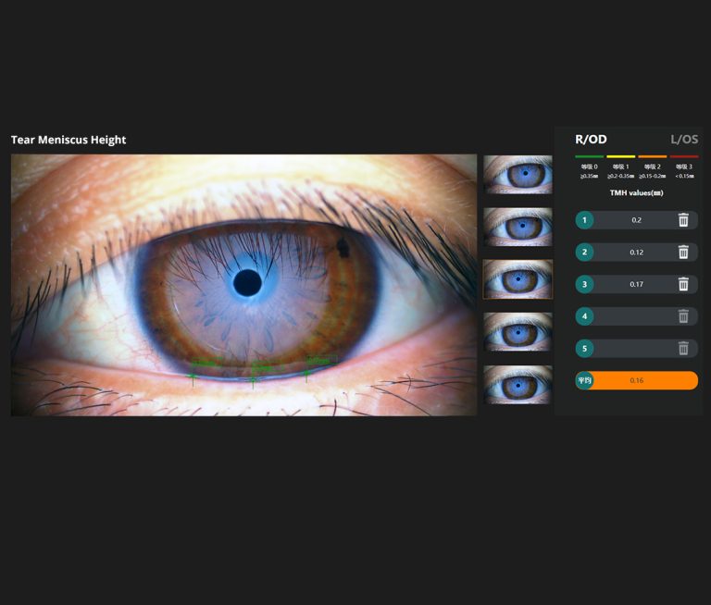Click the green grade 0 color bar
The height and width of the screenshot is (605, 711).
coord(590,157)
